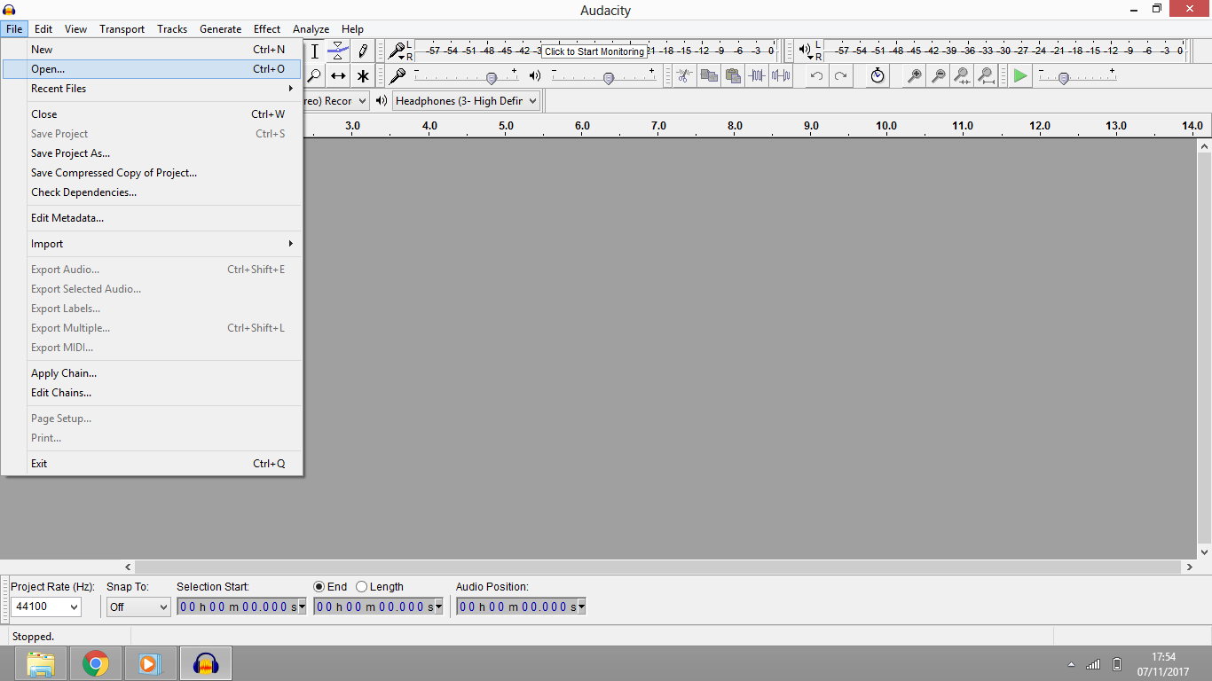Viewport: 1212px width, 681px height.
Task: Open the Analyze menu
Action: pos(311,29)
